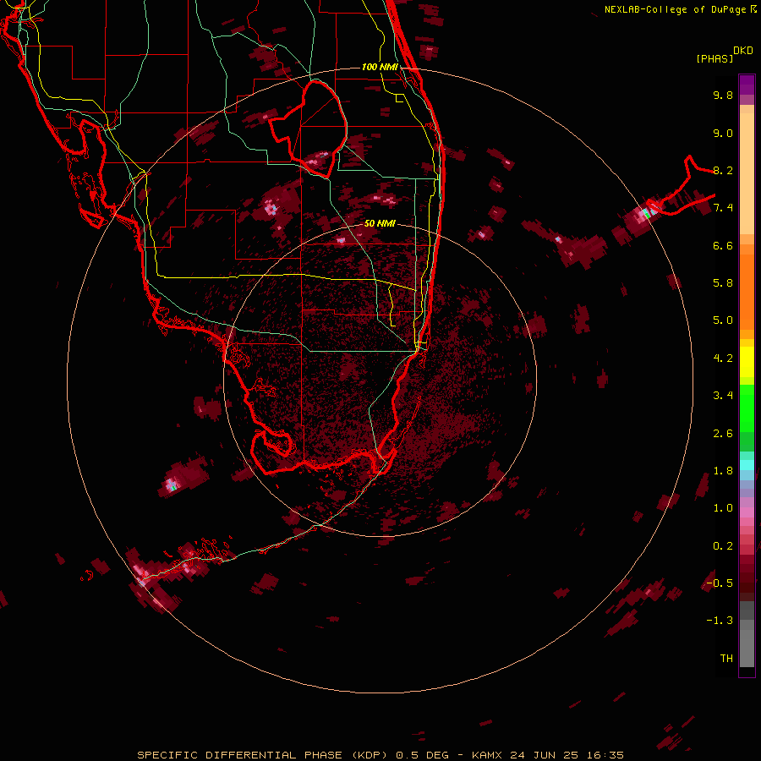Click the TH label at scale bottom
The height and width of the screenshot is (761, 761).
point(726,659)
